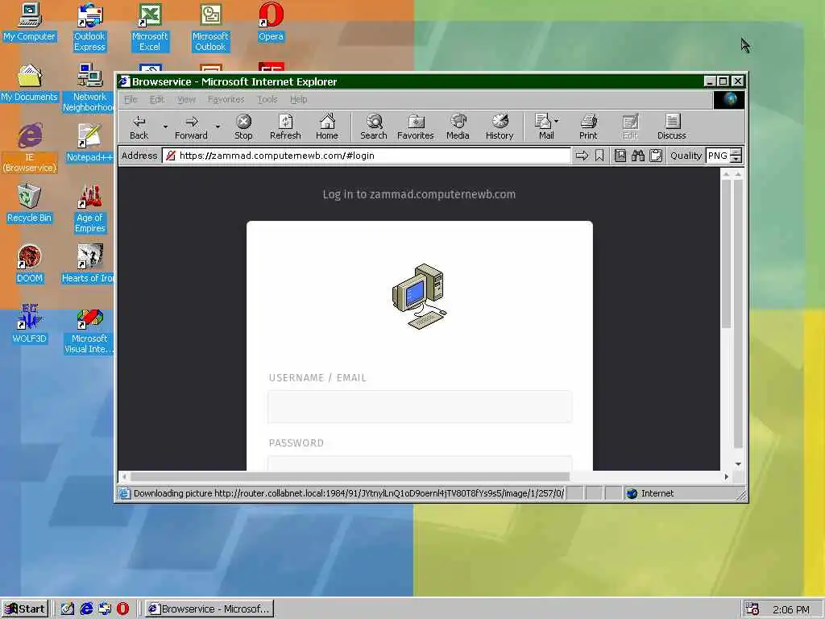Select Notepad++ desktop icon
825x619 pixels.
(89, 143)
